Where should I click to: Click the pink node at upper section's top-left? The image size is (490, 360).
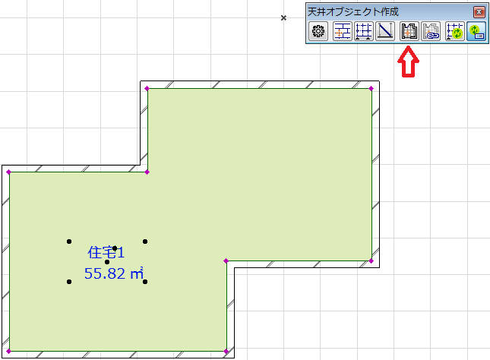[147, 89]
